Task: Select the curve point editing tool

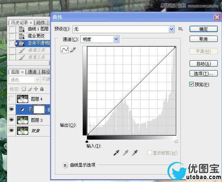Action: (x=64, y=50)
